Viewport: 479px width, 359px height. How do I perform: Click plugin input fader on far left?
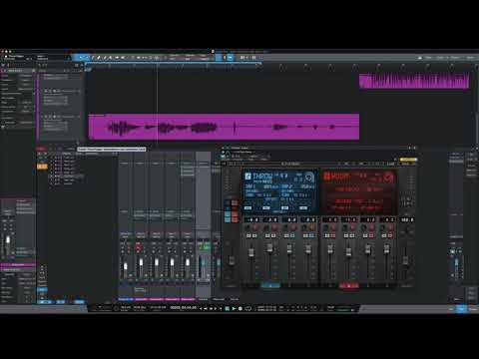[x=232, y=260]
